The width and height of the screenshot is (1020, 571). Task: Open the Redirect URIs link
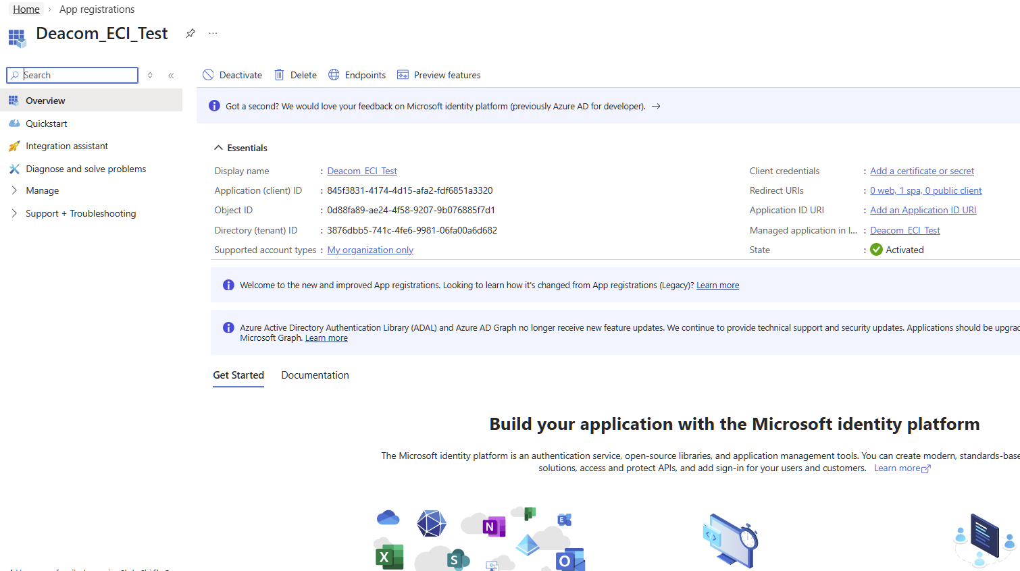click(925, 190)
